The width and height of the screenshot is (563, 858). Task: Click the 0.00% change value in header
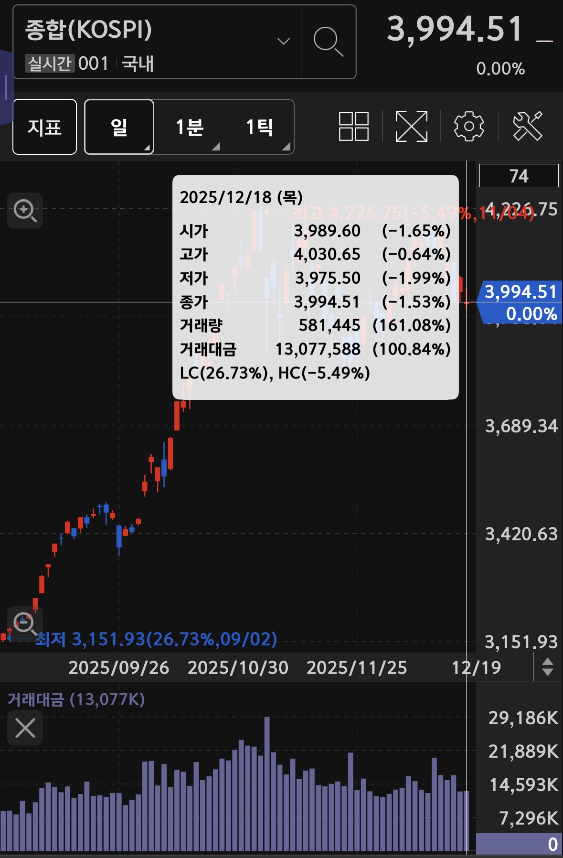[500, 69]
